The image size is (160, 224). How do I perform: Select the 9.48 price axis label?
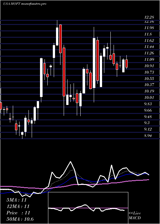(148, 117)
